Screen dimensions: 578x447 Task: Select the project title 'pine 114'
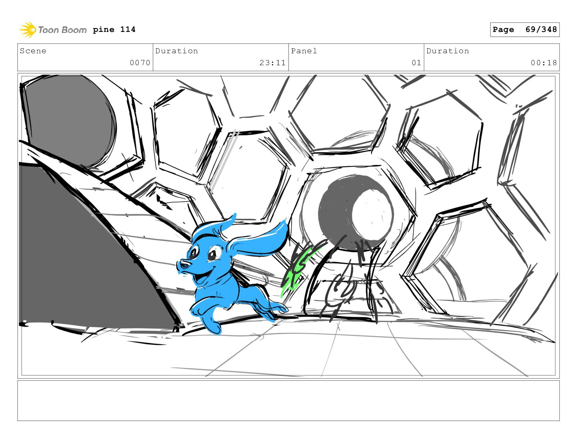[114, 29]
